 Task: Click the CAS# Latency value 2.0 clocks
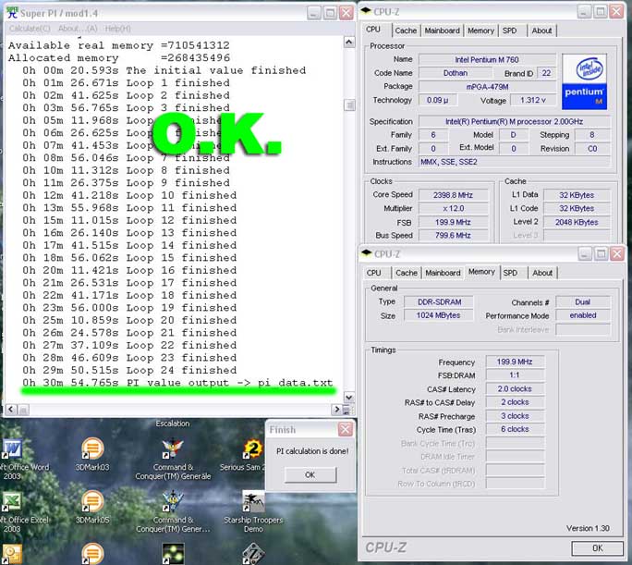point(515,388)
